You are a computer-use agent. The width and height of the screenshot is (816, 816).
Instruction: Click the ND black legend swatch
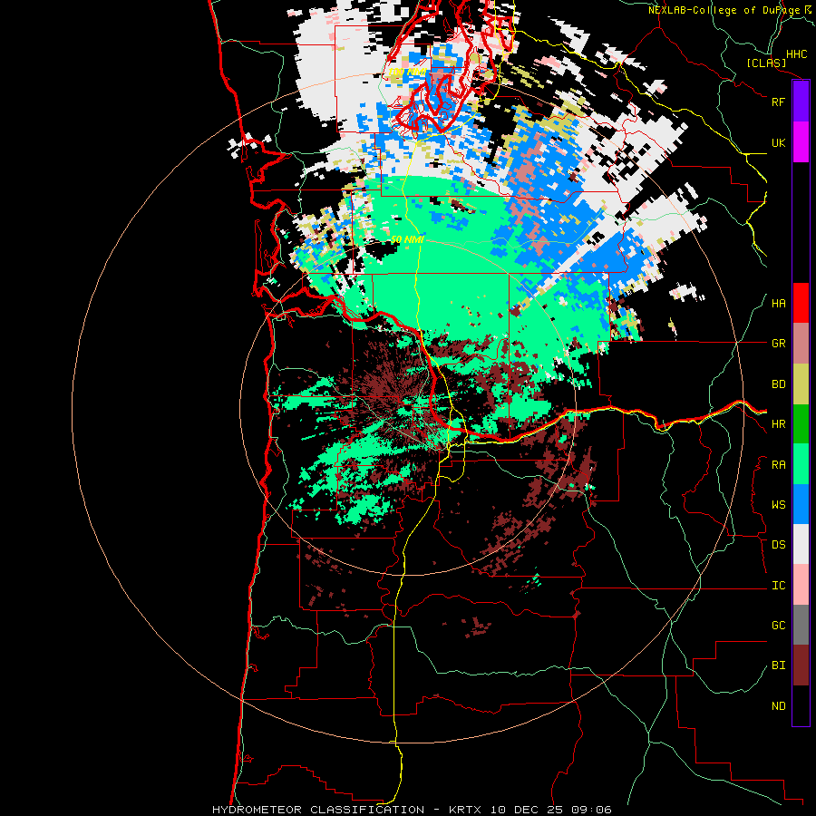click(x=801, y=705)
